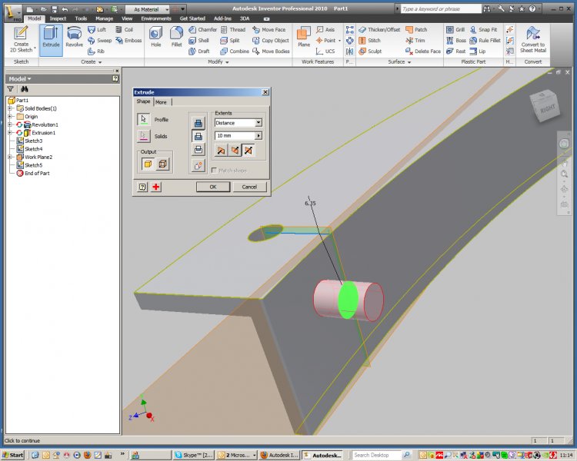Open the Environments ribbon tab

point(156,18)
